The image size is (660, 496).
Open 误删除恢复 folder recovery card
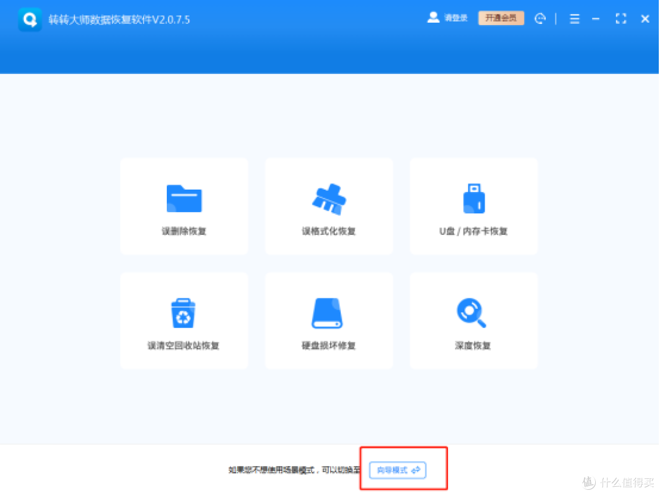(184, 206)
